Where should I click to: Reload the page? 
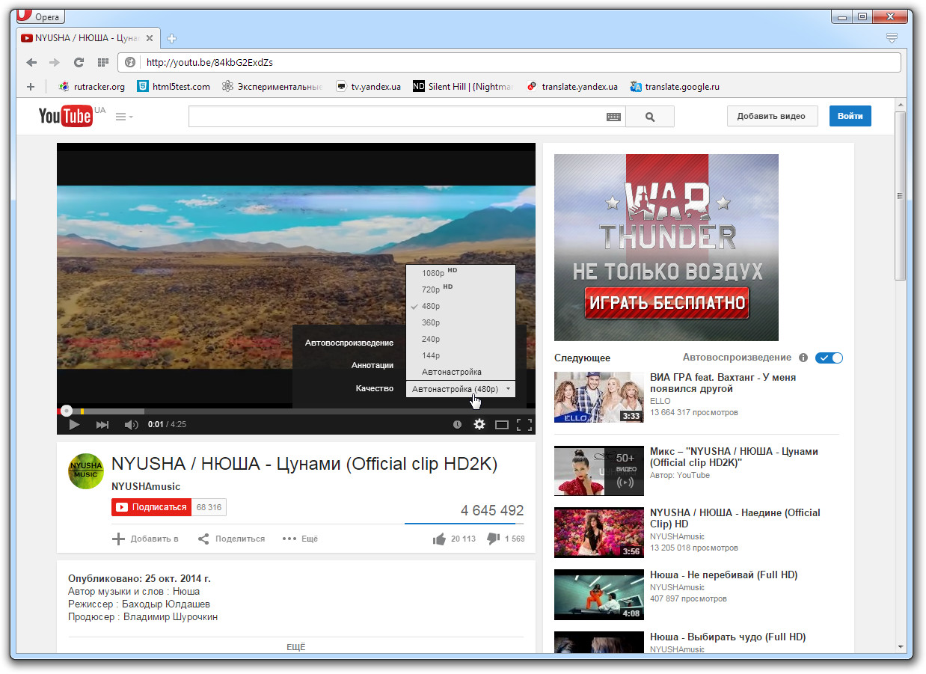79,62
